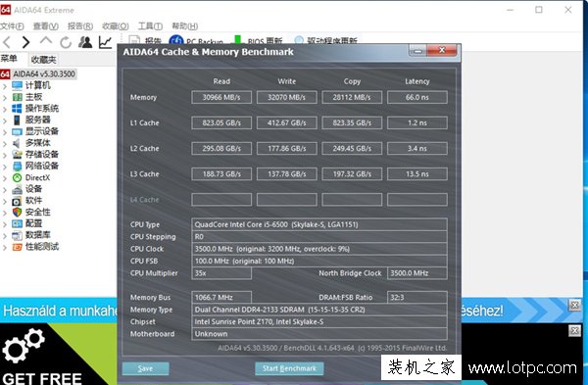Click the Memory Copy 28112 MB/s field
The image size is (588, 385).
click(352, 97)
